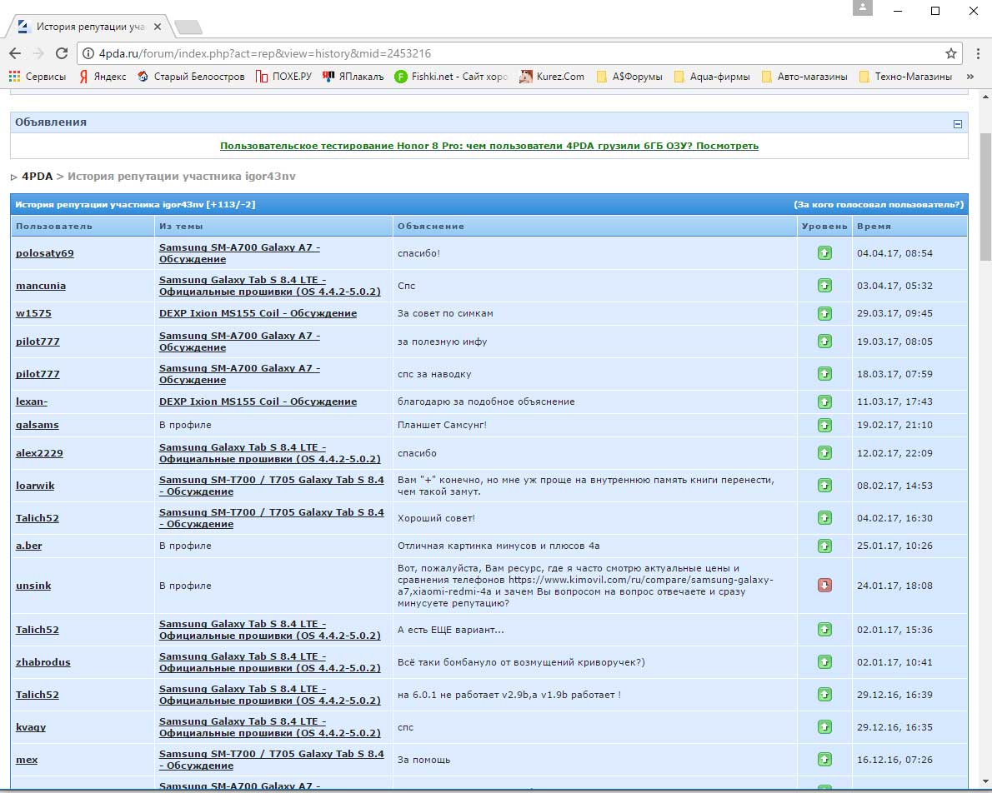
Task: Click the browser reload icon
Action: click(x=61, y=53)
